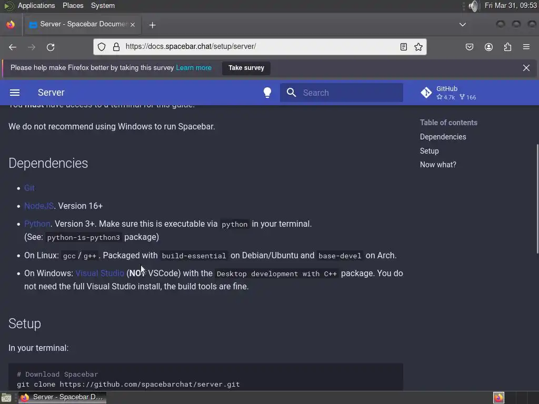539x404 pixels.
Task: Click the Table of contents label
Action: click(448, 123)
